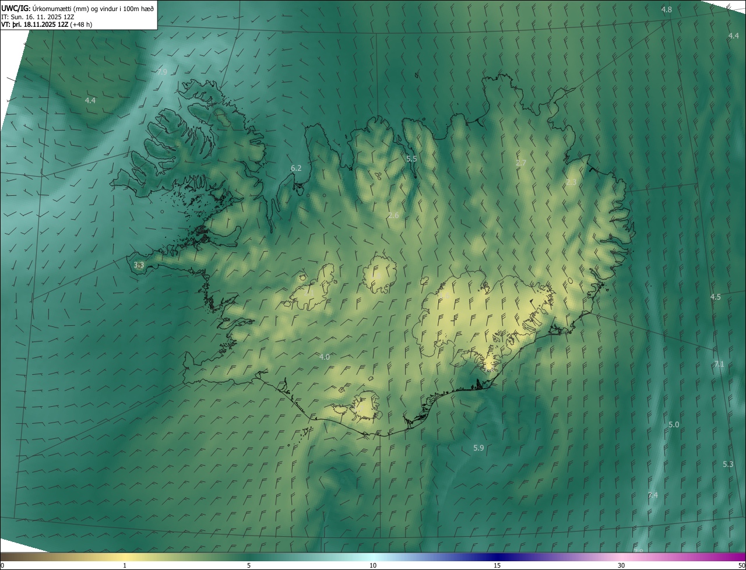
Task: Click the 30 tick on color scale
Action: click(621, 565)
